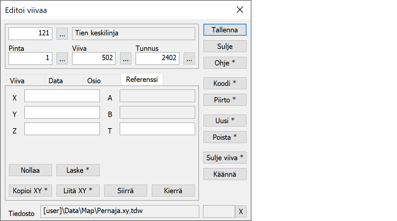Image resolution: width=397 pixels, height=221 pixels.
Task: Open browse button next to code 121
Action: click(62, 33)
